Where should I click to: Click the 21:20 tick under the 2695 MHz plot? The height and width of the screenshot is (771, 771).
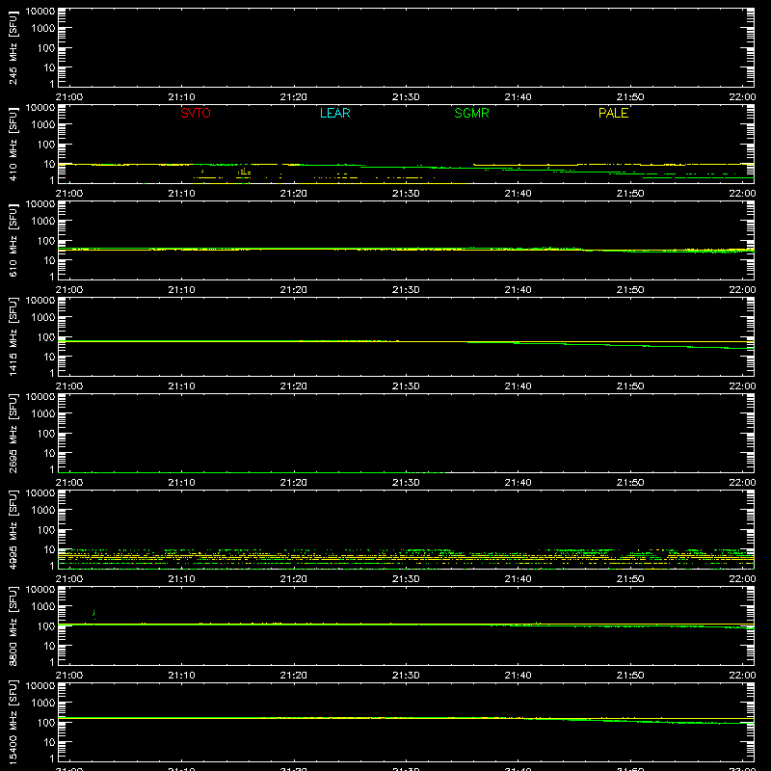click(294, 483)
